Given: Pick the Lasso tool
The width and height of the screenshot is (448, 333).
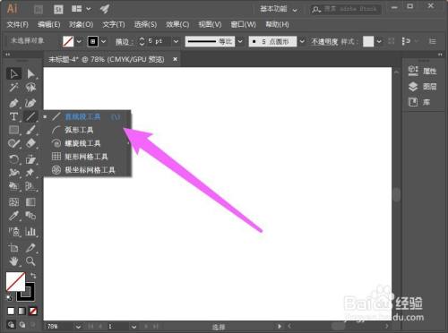Looking at the screenshot, I should tap(30, 88).
